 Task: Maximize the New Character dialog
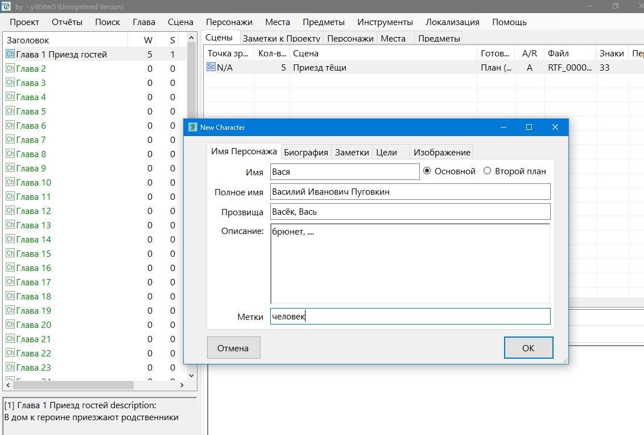click(x=529, y=127)
